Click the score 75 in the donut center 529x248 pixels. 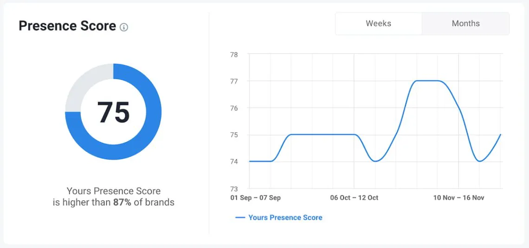pyautogui.click(x=113, y=112)
